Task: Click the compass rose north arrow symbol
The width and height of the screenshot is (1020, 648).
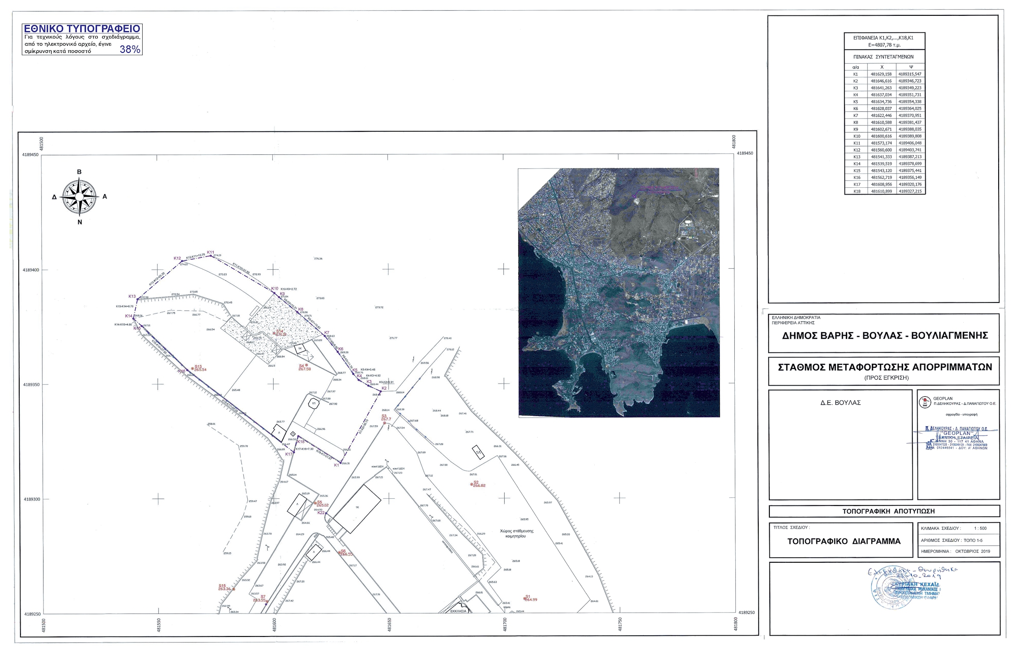Action: tap(79, 197)
